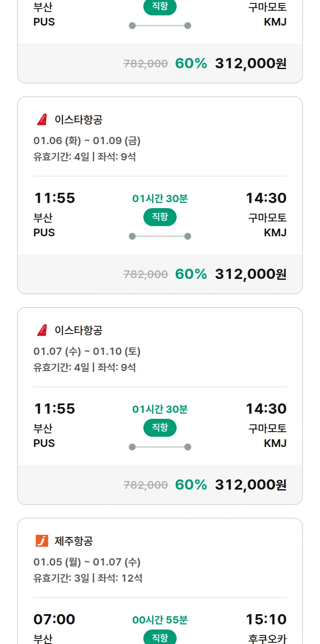Click route line on 01.06 flight card
Screen dimensions: 320x644
pos(160,236)
